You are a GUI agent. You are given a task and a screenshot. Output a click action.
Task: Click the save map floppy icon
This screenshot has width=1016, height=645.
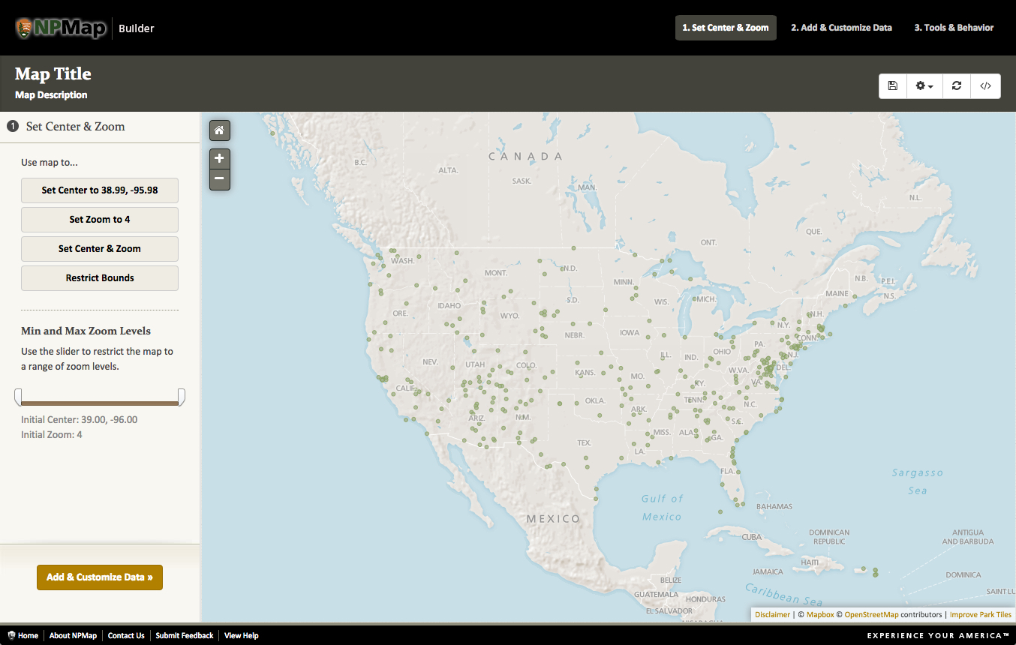893,85
